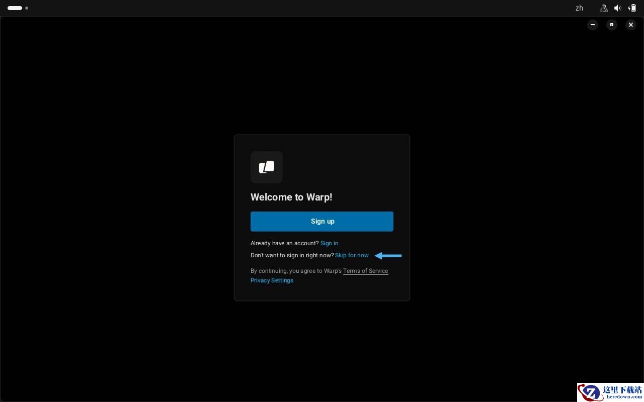Click "By continuing, you agree to Warp's" text
The width and height of the screenshot is (644, 402).
pyautogui.click(x=296, y=271)
